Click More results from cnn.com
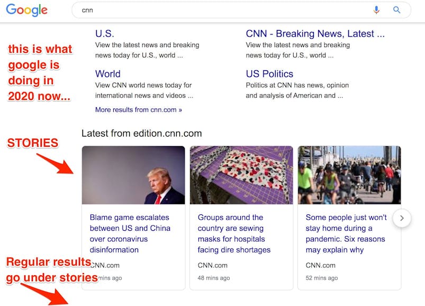 138,110
